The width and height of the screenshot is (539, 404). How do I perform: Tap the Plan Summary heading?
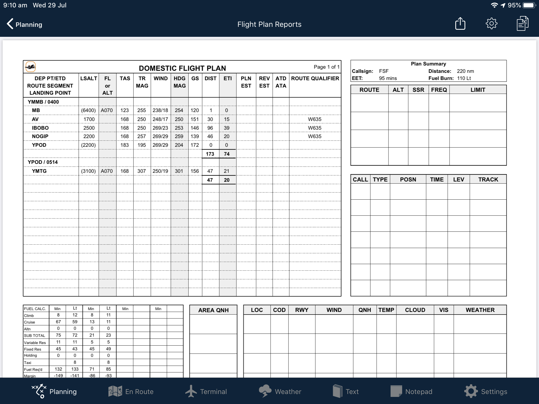tap(428, 64)
